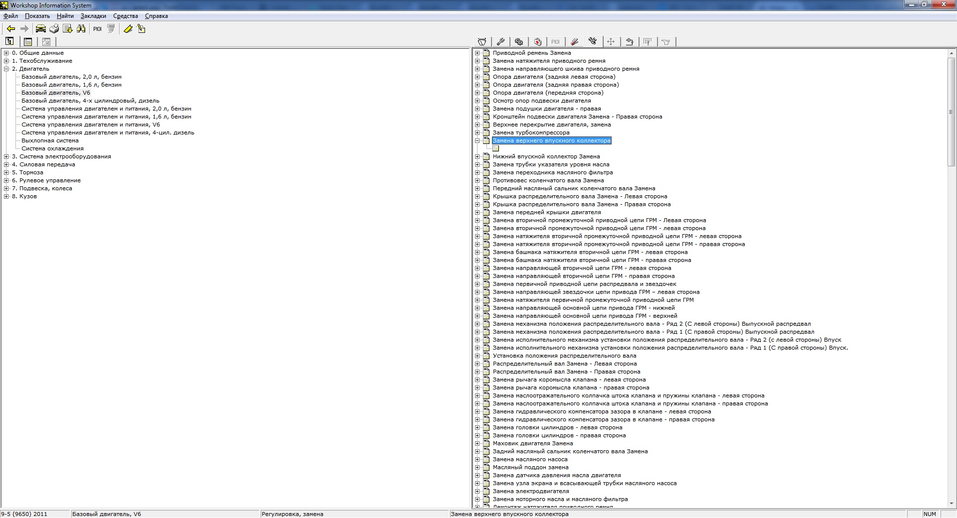Go back with the yellow left arrow

coord(10,29)
